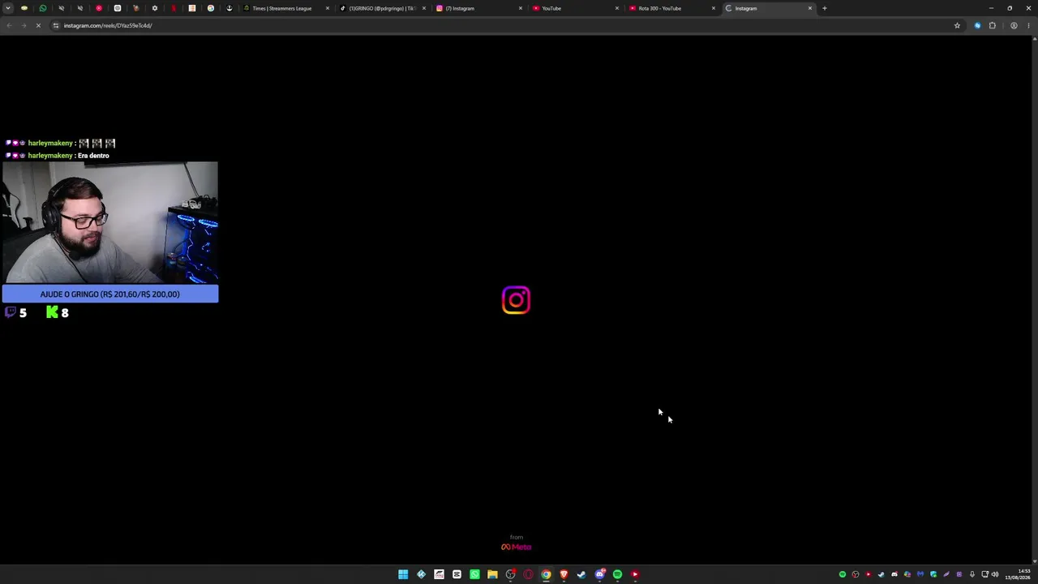The image size is (1038, 584).
Task: Click the streamer webcam overlay
Action: (x=110, y=223)
